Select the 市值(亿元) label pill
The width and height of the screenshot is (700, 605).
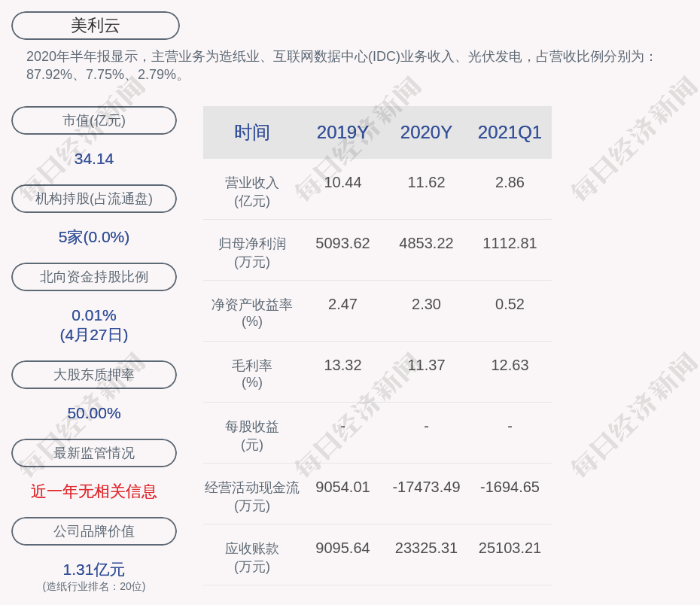(x=94, y=120)
